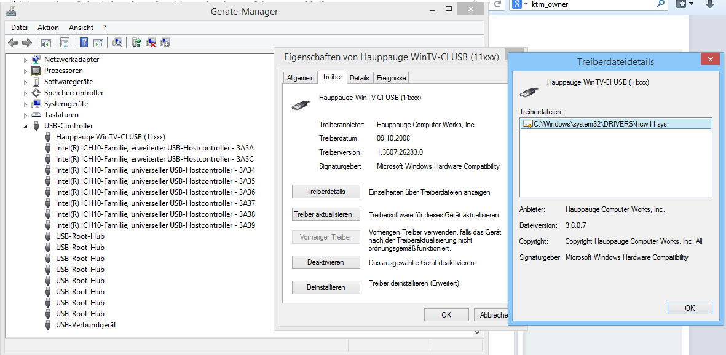Expand the Softwaregeräte node
The height and width of the screenshot is (355, 726).
(x=25, y=82)
